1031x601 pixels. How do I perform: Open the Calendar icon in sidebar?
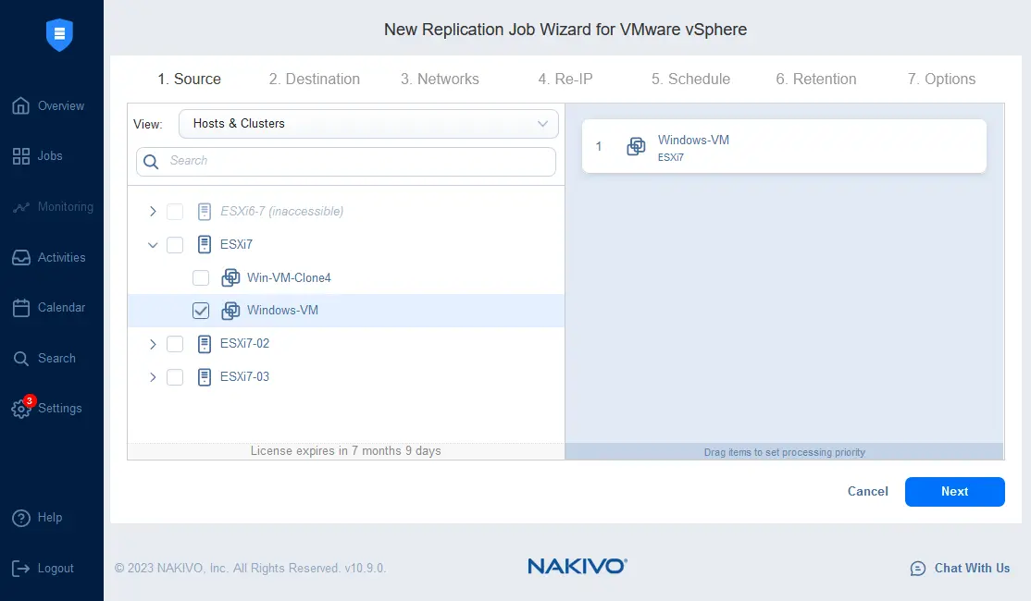(21, 308)
